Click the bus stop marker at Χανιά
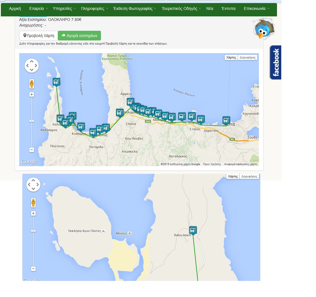The width and height of the screenshot is (316, 297). click(226, 120)
